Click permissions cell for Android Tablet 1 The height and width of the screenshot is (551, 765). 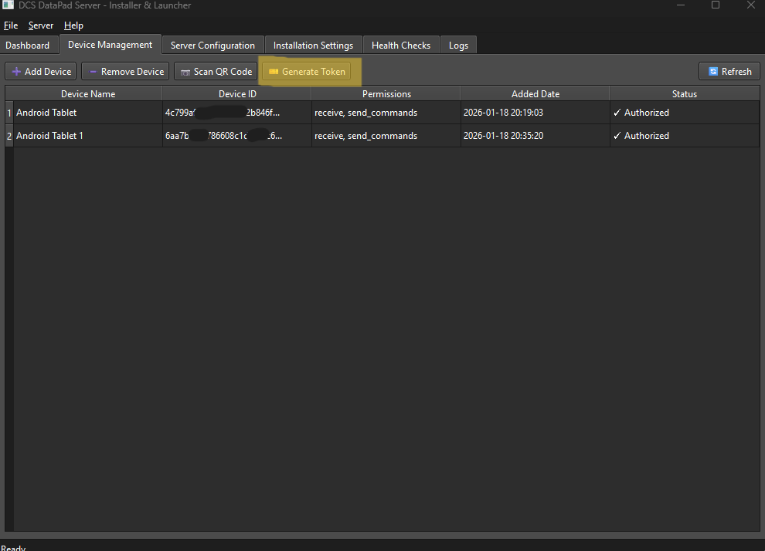coord(386,136)
